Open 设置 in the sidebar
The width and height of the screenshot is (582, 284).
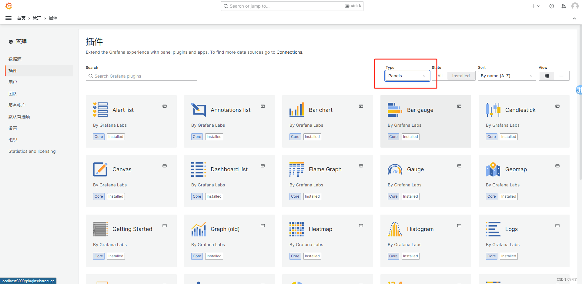13,128
